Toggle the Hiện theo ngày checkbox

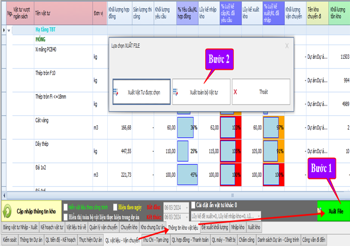tap(115, 207)
